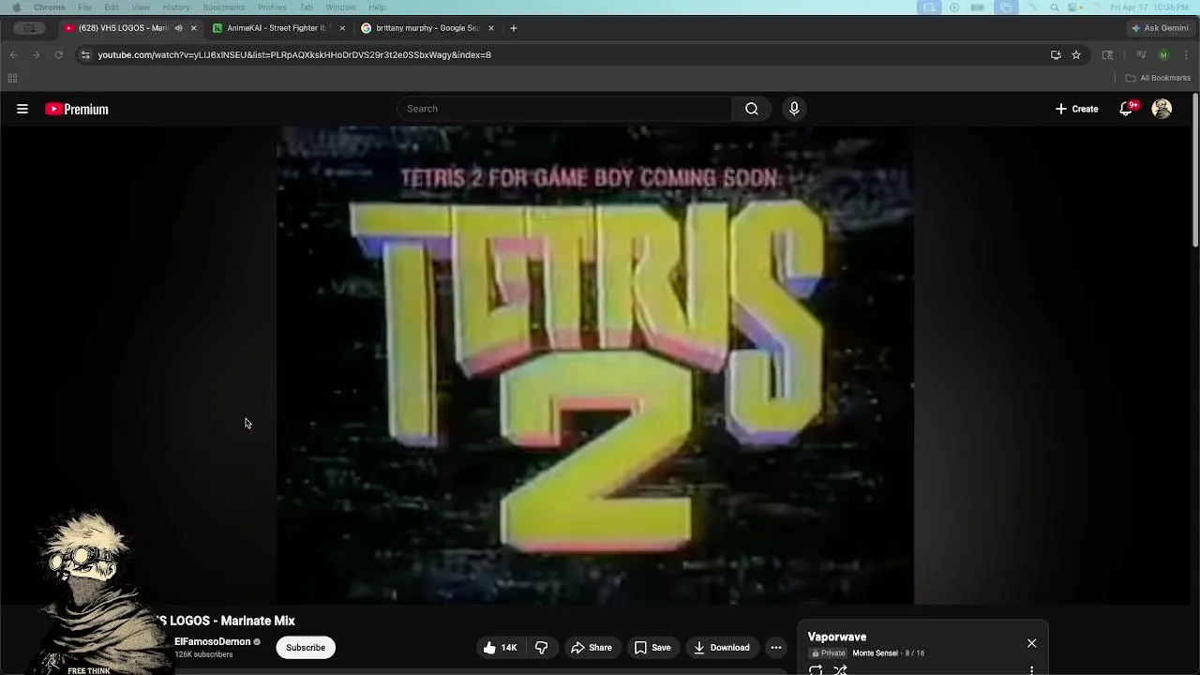Share this video
The height and width of the screenshot is (675, 1200).
[592, 648]
